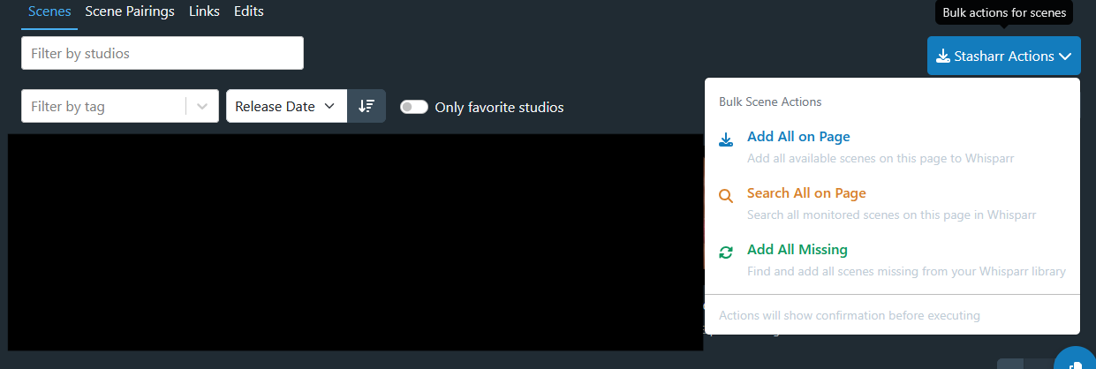Go to the Links tab
The width and height of the screenshot is (1096, 369).
pos(204,11)
